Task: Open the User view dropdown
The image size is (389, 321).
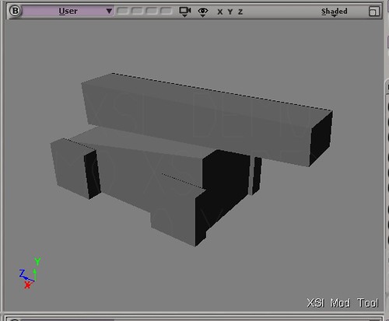Action: coord(68,11)
